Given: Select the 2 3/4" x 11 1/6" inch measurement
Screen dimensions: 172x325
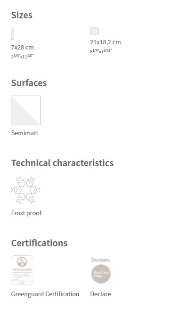Looking at the screenshot, I should click(23, 56).
